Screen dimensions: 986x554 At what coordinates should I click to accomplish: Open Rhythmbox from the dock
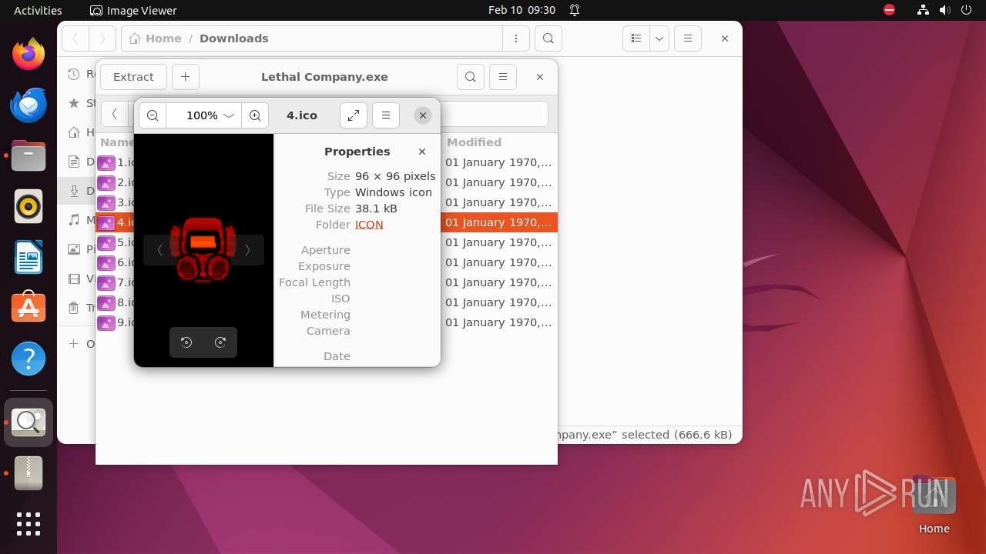click(29, 207)
